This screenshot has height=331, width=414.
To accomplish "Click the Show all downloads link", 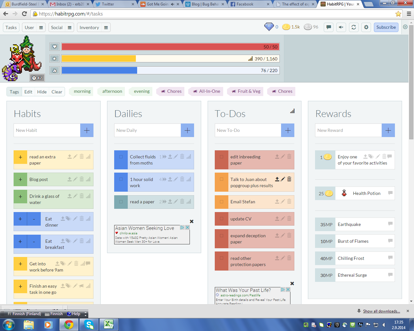I will 381,311.
